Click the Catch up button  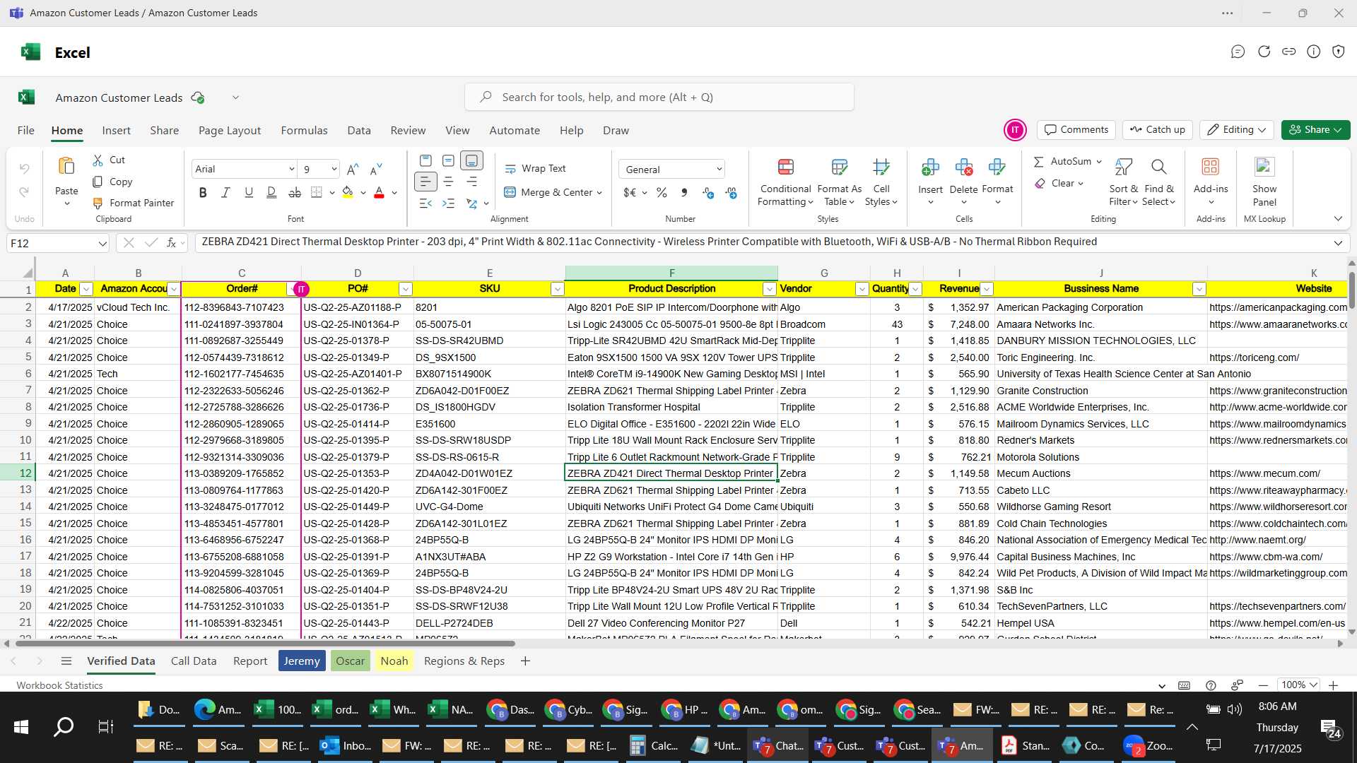1158,130
